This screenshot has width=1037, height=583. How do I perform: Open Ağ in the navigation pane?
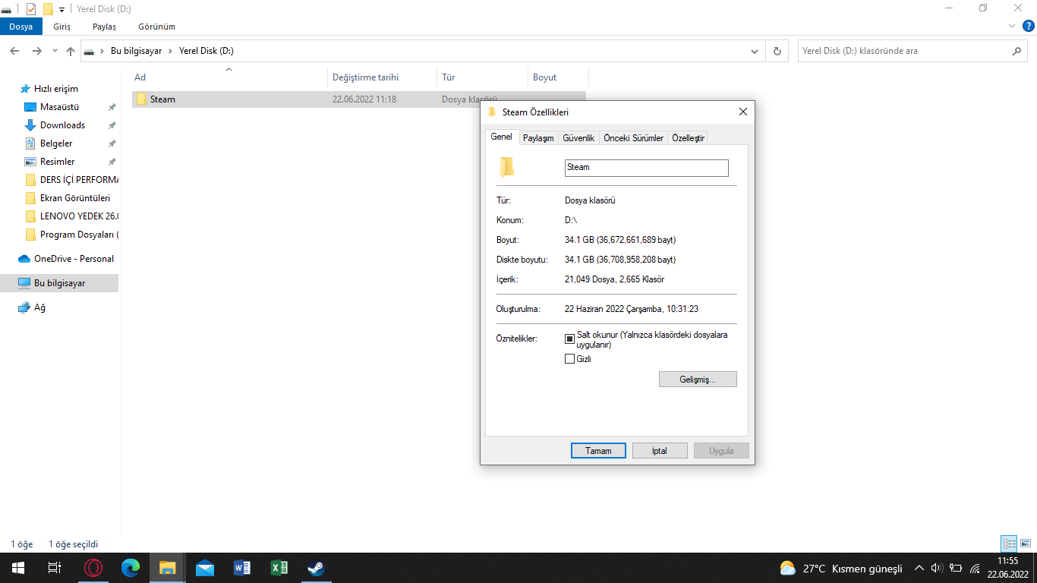coord(39,307)
